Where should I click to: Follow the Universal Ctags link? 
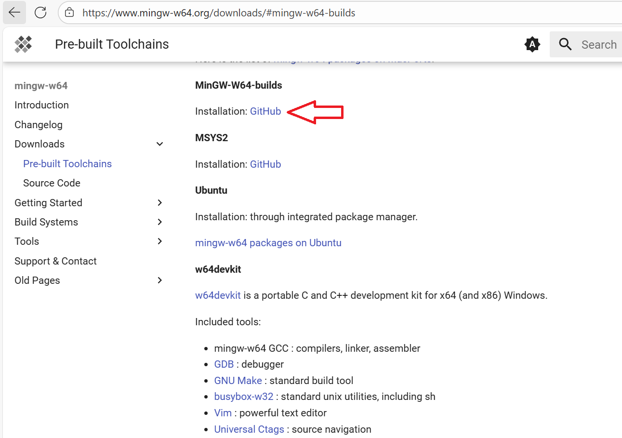point(249,429)
